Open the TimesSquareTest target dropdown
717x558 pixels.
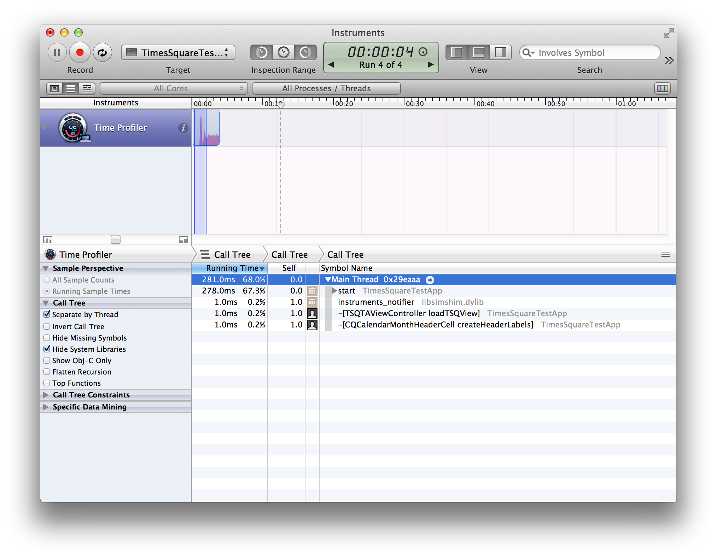coord(178,53)
